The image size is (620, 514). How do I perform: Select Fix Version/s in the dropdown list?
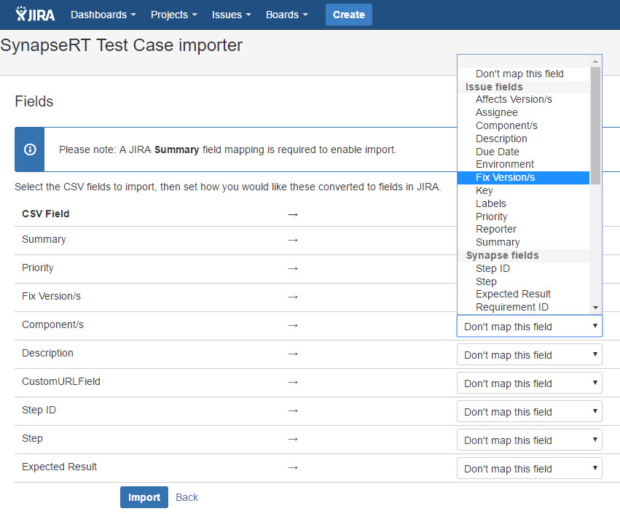(506, 177)
